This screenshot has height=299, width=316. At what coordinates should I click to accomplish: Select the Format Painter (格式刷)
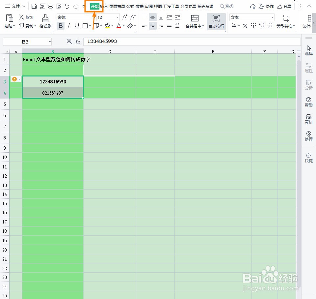tap(45, 21)
